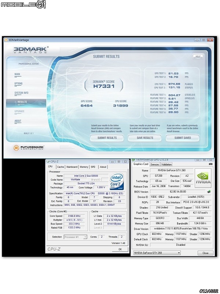This screenshot has height=294, width=220.
Task: Click the 3DMarkVantage title bar icon
Action: [6, 40]
